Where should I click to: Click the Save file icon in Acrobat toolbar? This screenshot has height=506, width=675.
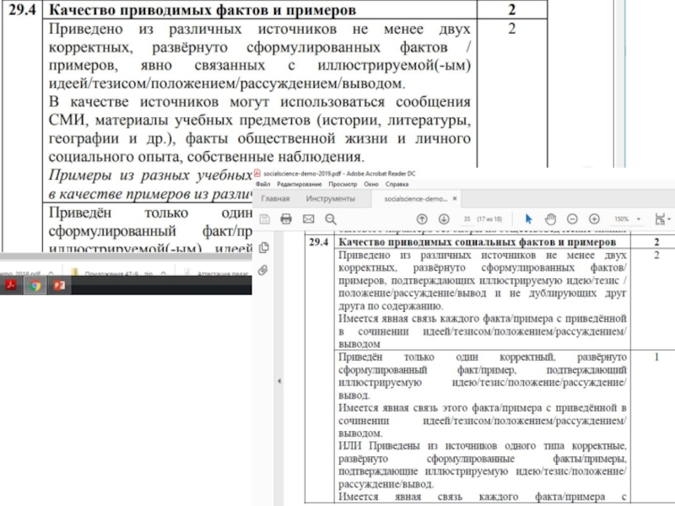(265, 218)
